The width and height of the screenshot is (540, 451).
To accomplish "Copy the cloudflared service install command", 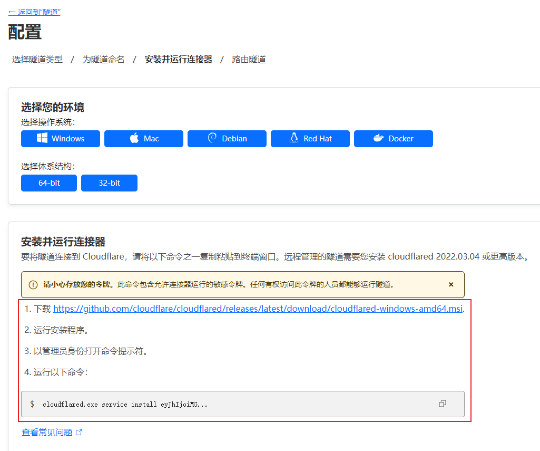I will tap(442, 404).
